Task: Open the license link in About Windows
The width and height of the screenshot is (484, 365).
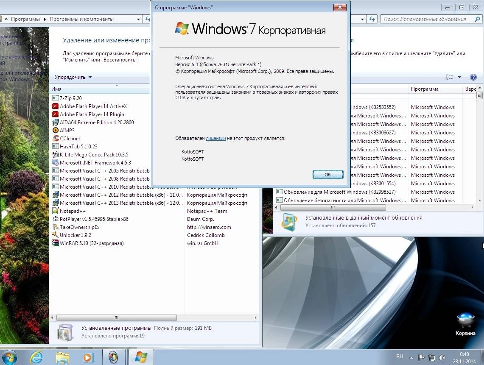Action: 216,138
